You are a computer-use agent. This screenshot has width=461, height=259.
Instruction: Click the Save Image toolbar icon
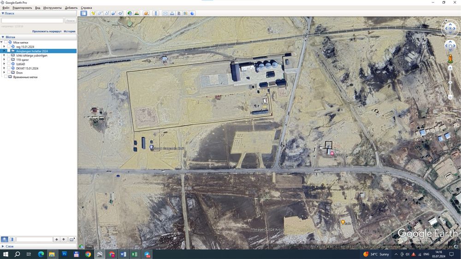point(179,13)
